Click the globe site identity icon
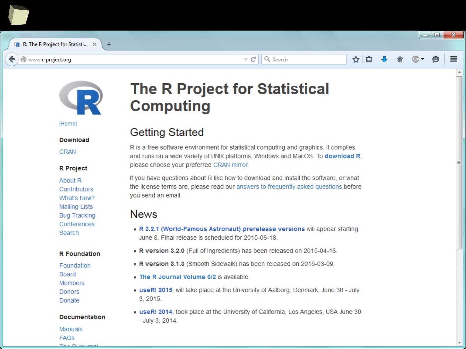The height and width of the screenshot is (349, 466). [23, 59]
